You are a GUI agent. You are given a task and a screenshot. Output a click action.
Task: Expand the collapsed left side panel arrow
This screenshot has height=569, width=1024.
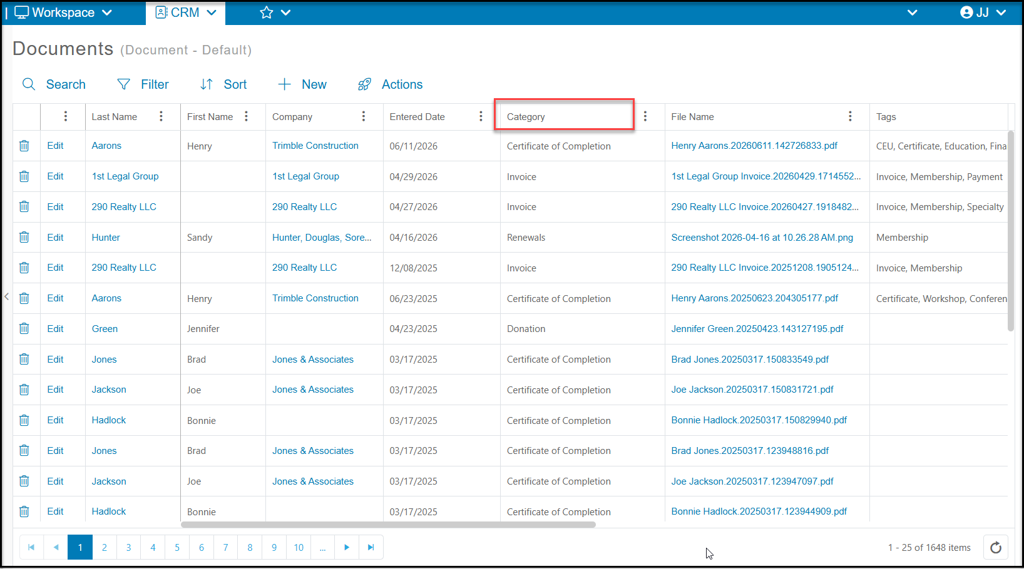tap(6, 296)
